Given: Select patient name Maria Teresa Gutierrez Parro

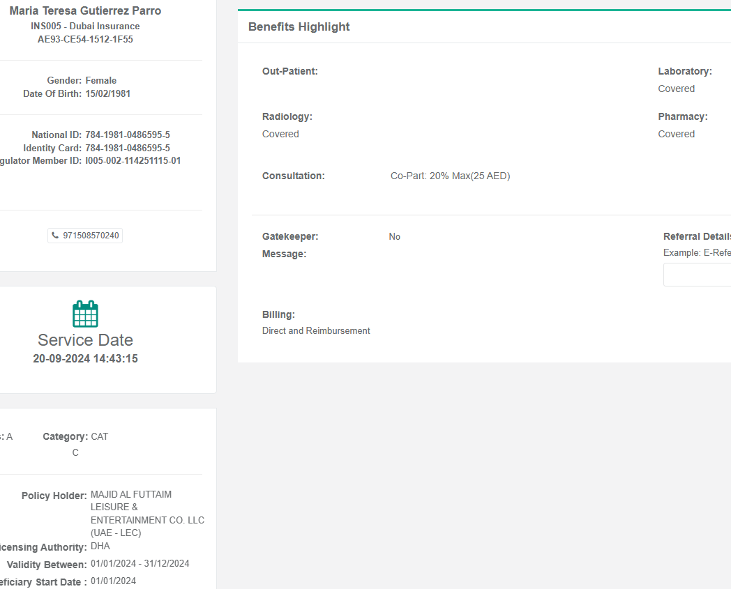Looking at the screenshot, I should pos(85,11).
